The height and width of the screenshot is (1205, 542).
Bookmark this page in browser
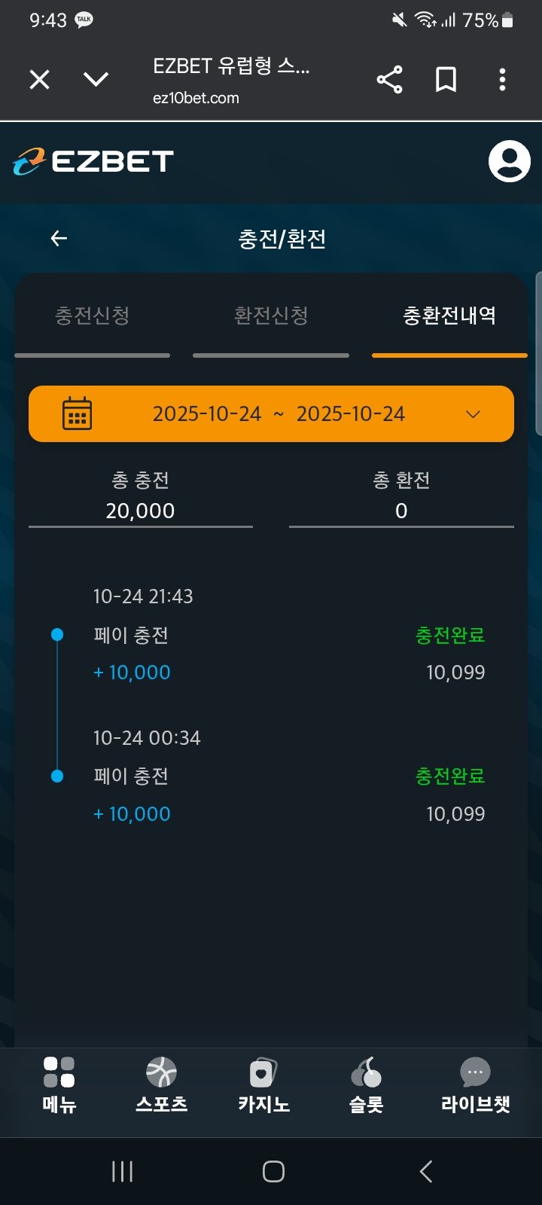(x=446, y=80)
